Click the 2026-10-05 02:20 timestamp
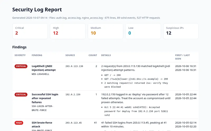The image size is (211, 131). pyautogui.click(x=186, y=127)
